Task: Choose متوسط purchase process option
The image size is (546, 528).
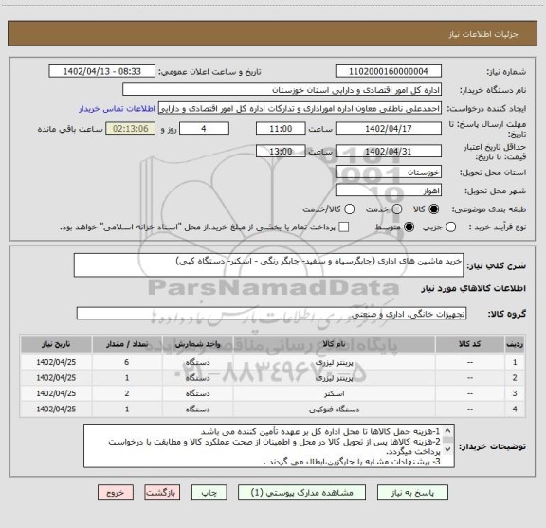Action: tap(409, 228)
